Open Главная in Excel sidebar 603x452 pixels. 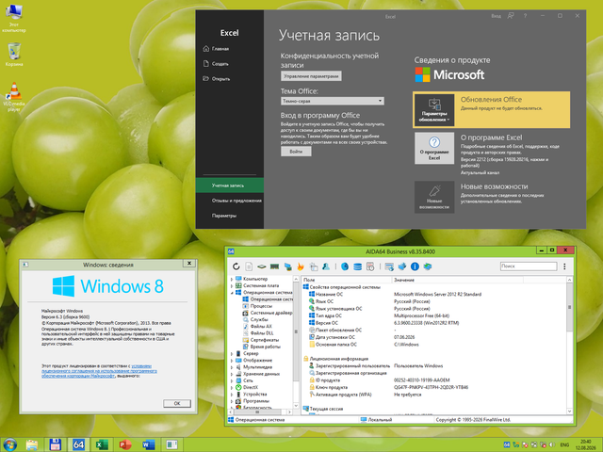pyautogui.click(x=230, y=49)
